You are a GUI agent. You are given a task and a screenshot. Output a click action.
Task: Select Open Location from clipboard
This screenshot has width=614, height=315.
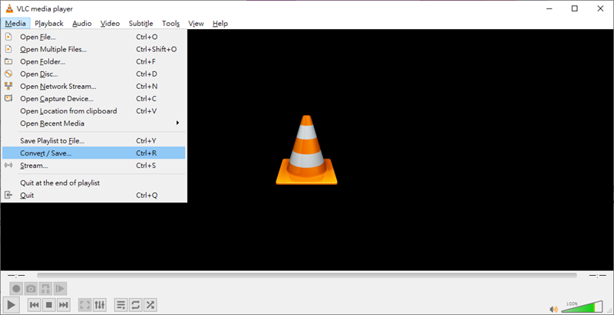point(94,111)
